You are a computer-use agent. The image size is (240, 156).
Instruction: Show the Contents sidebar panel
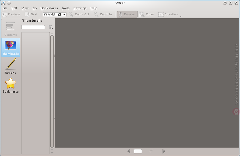[x=11, y=29]
